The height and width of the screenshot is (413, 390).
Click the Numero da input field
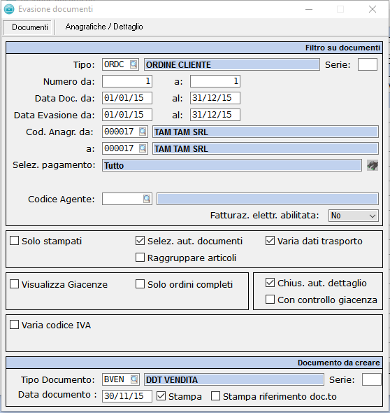point(127,81)
